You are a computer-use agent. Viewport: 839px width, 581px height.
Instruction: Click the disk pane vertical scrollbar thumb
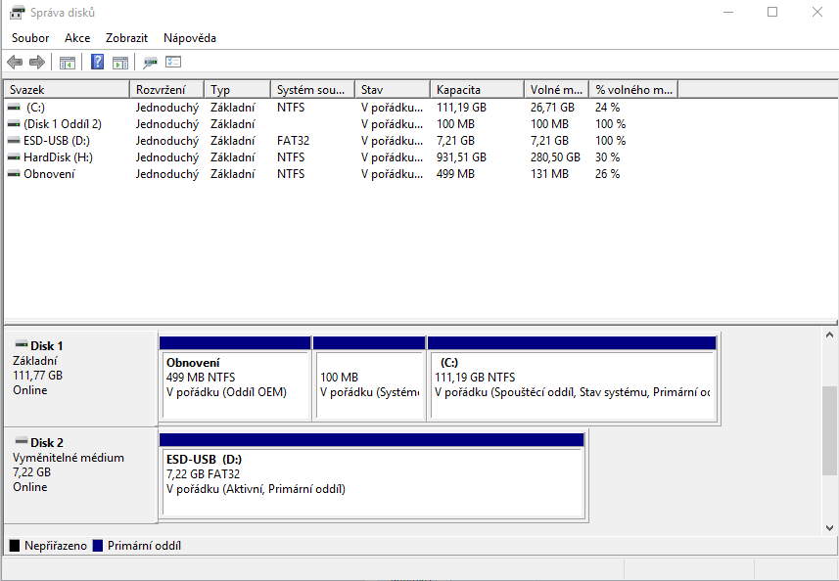[829, 430]
